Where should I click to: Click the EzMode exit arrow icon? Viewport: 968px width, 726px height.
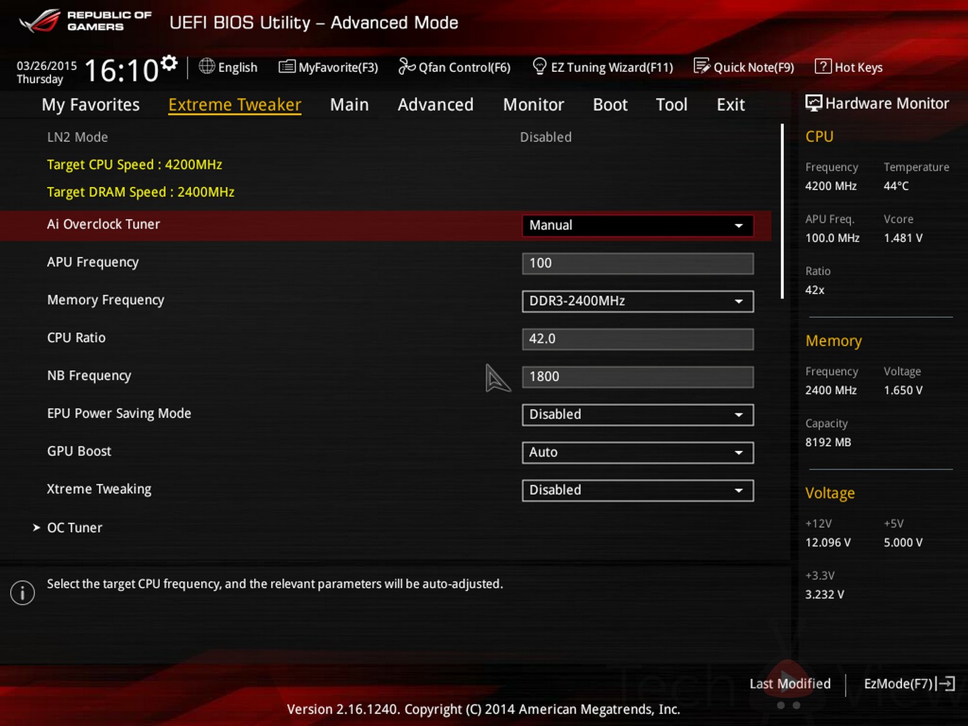[x=946, y=684]
